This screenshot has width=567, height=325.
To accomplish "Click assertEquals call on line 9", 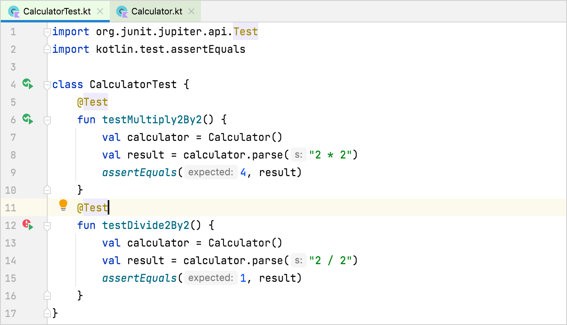I will 139,173.
